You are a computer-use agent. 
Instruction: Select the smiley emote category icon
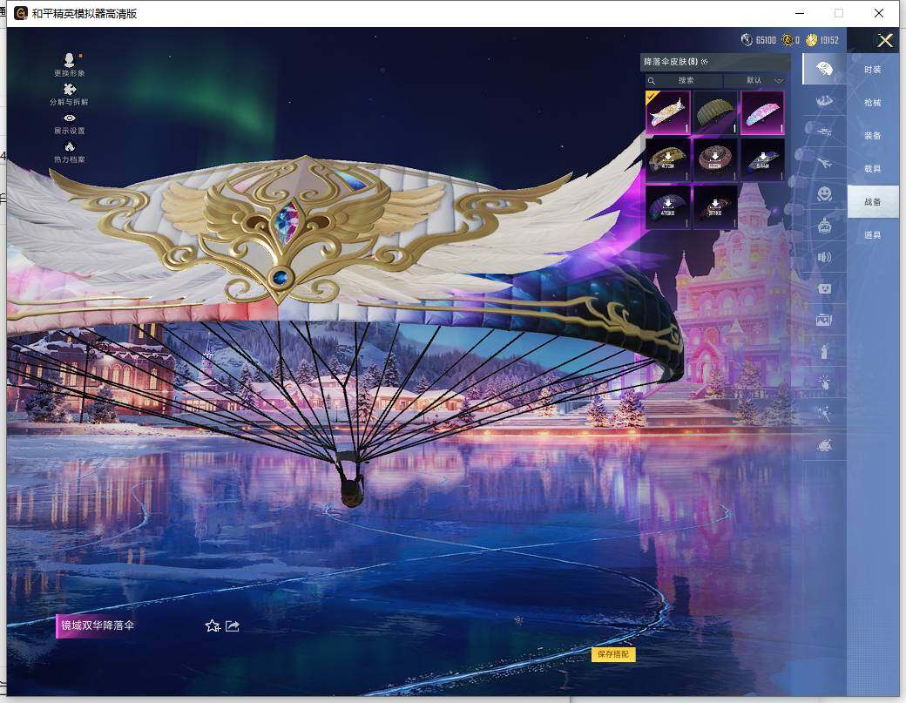[x=824, y=194]
